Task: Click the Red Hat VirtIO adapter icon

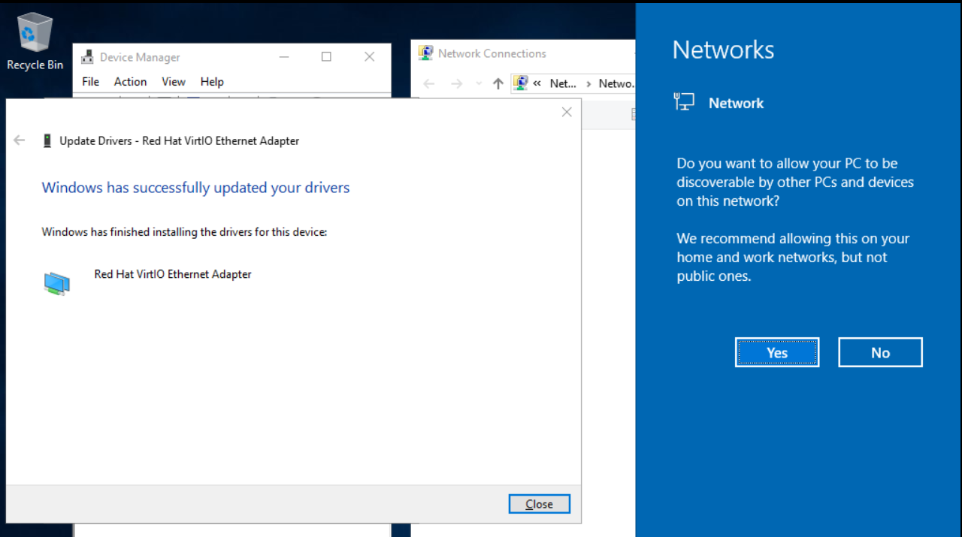Action: tap(56, 283)
